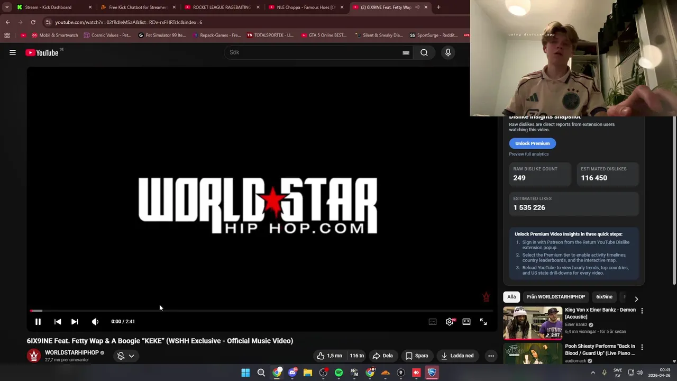Image resolution: width=677 pixels, height=381 pixels.
Task: Go back in the browser
Action: tap(7, 22)
